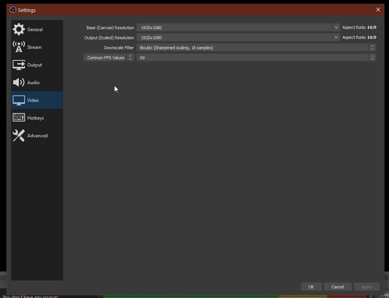Click the Video monitor icon
Image resolution: width=389 pixels, height=298 pixels.
click(18, 100)
